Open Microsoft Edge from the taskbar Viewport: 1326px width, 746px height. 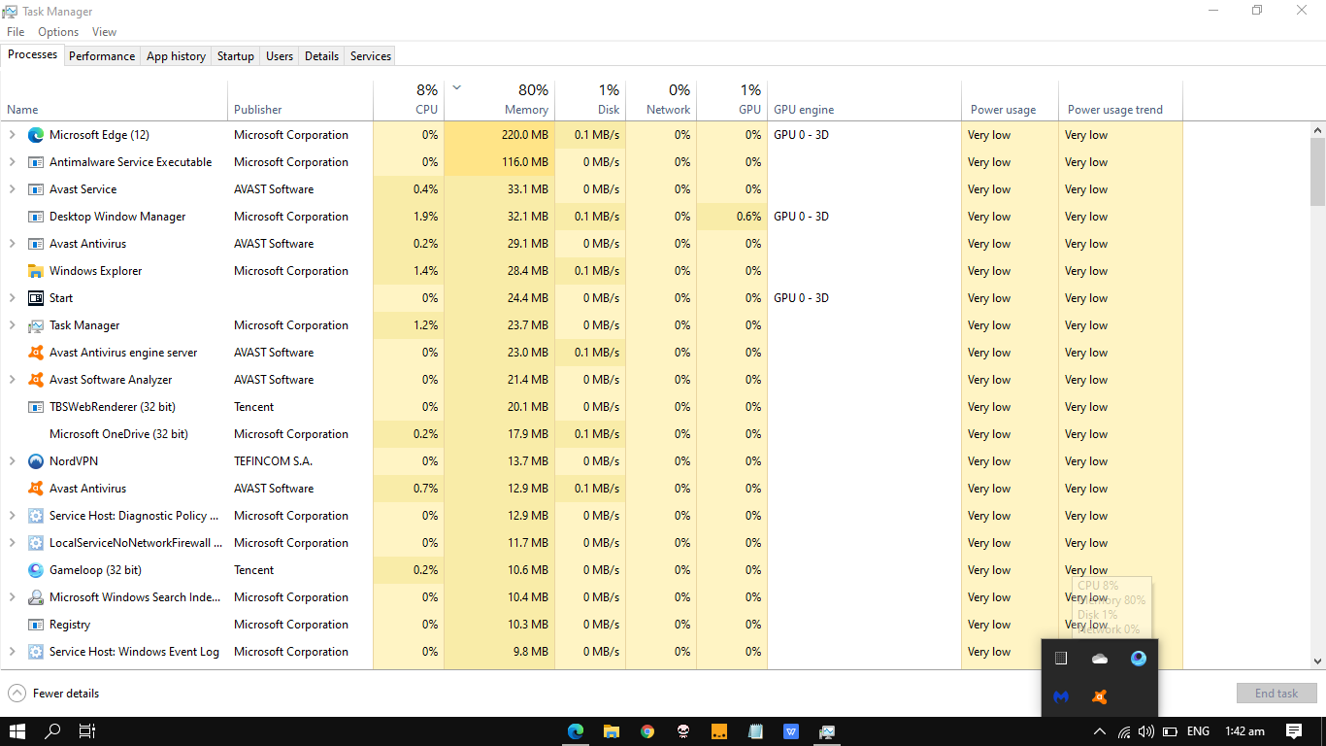tap(576, 731)
